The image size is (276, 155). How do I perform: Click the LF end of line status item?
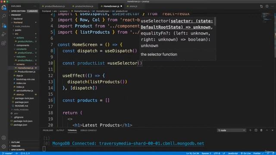(x=224, y=153)
